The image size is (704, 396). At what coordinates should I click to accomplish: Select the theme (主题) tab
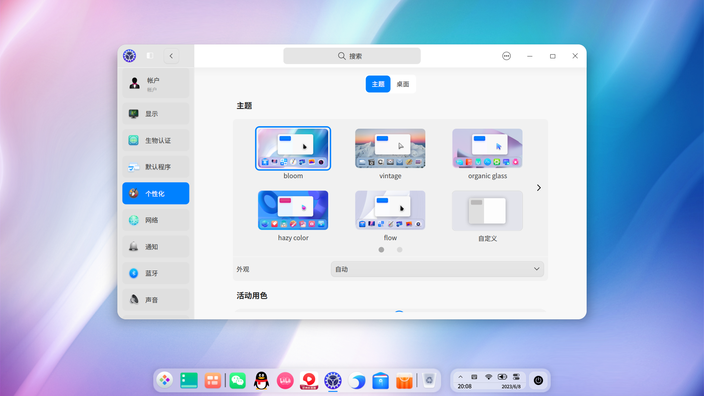point(378,84)
